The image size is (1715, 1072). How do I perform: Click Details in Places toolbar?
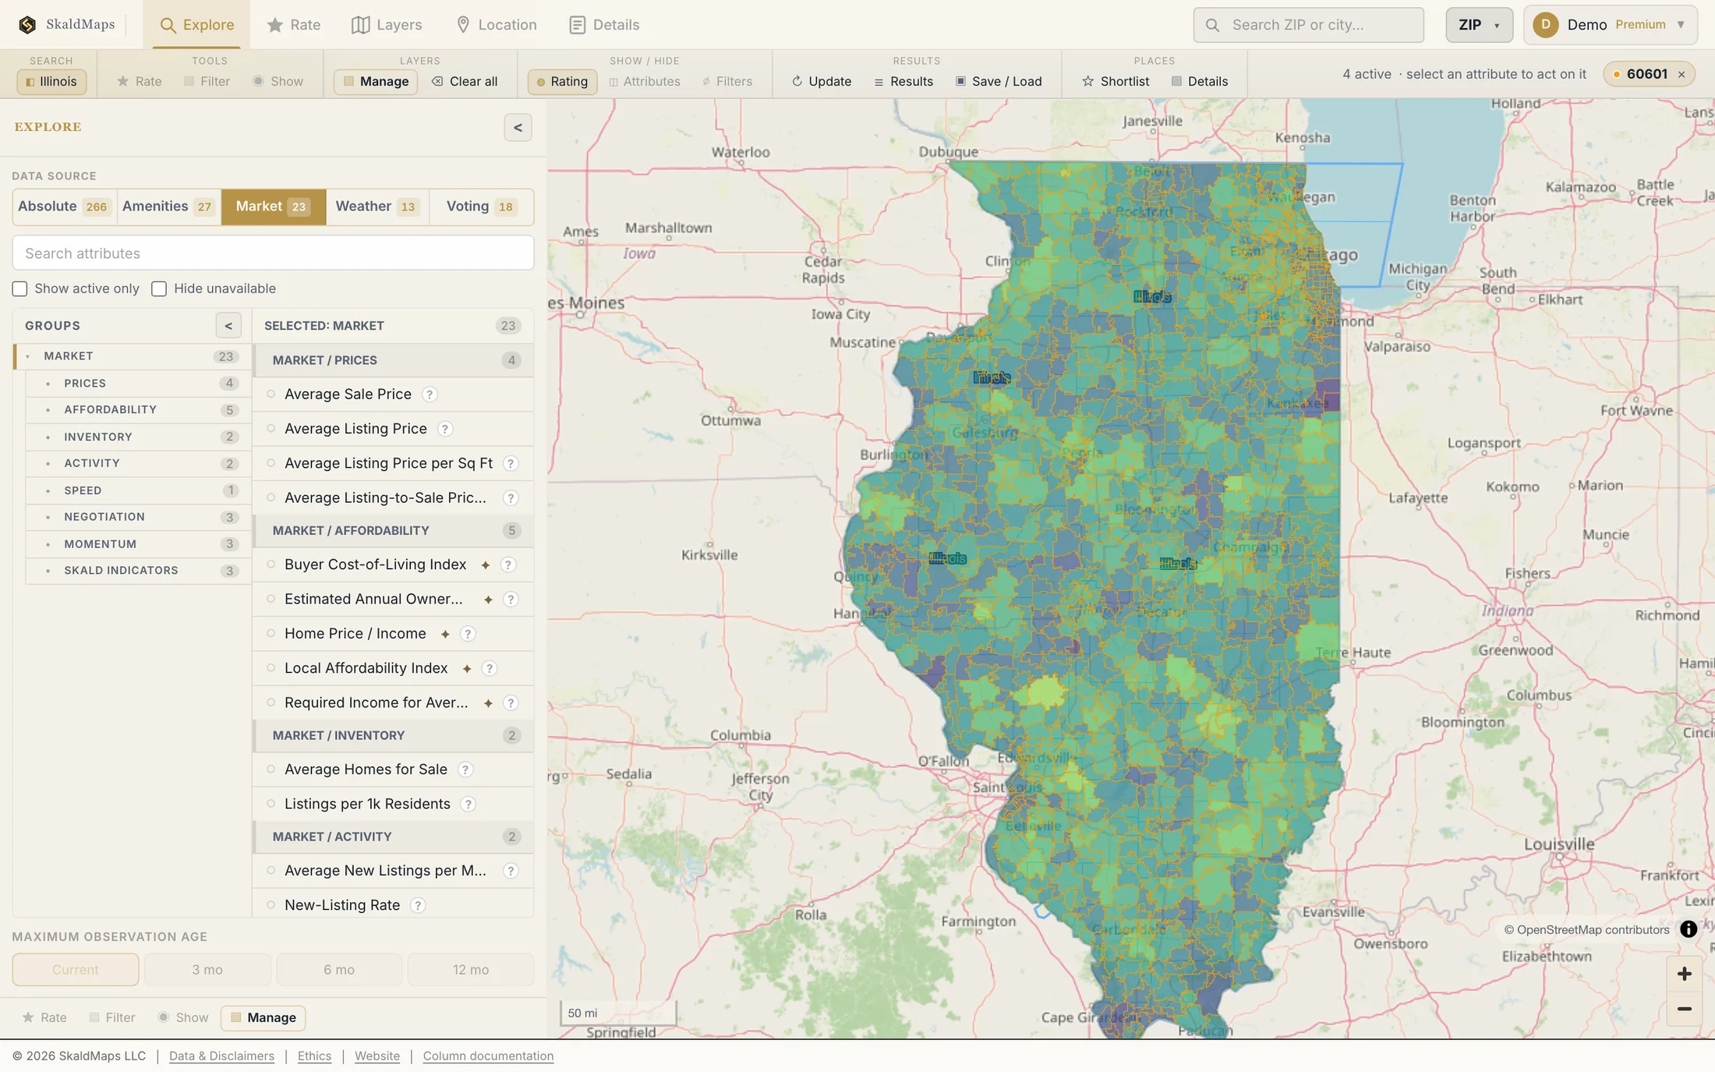click(x=1200, y=81)
